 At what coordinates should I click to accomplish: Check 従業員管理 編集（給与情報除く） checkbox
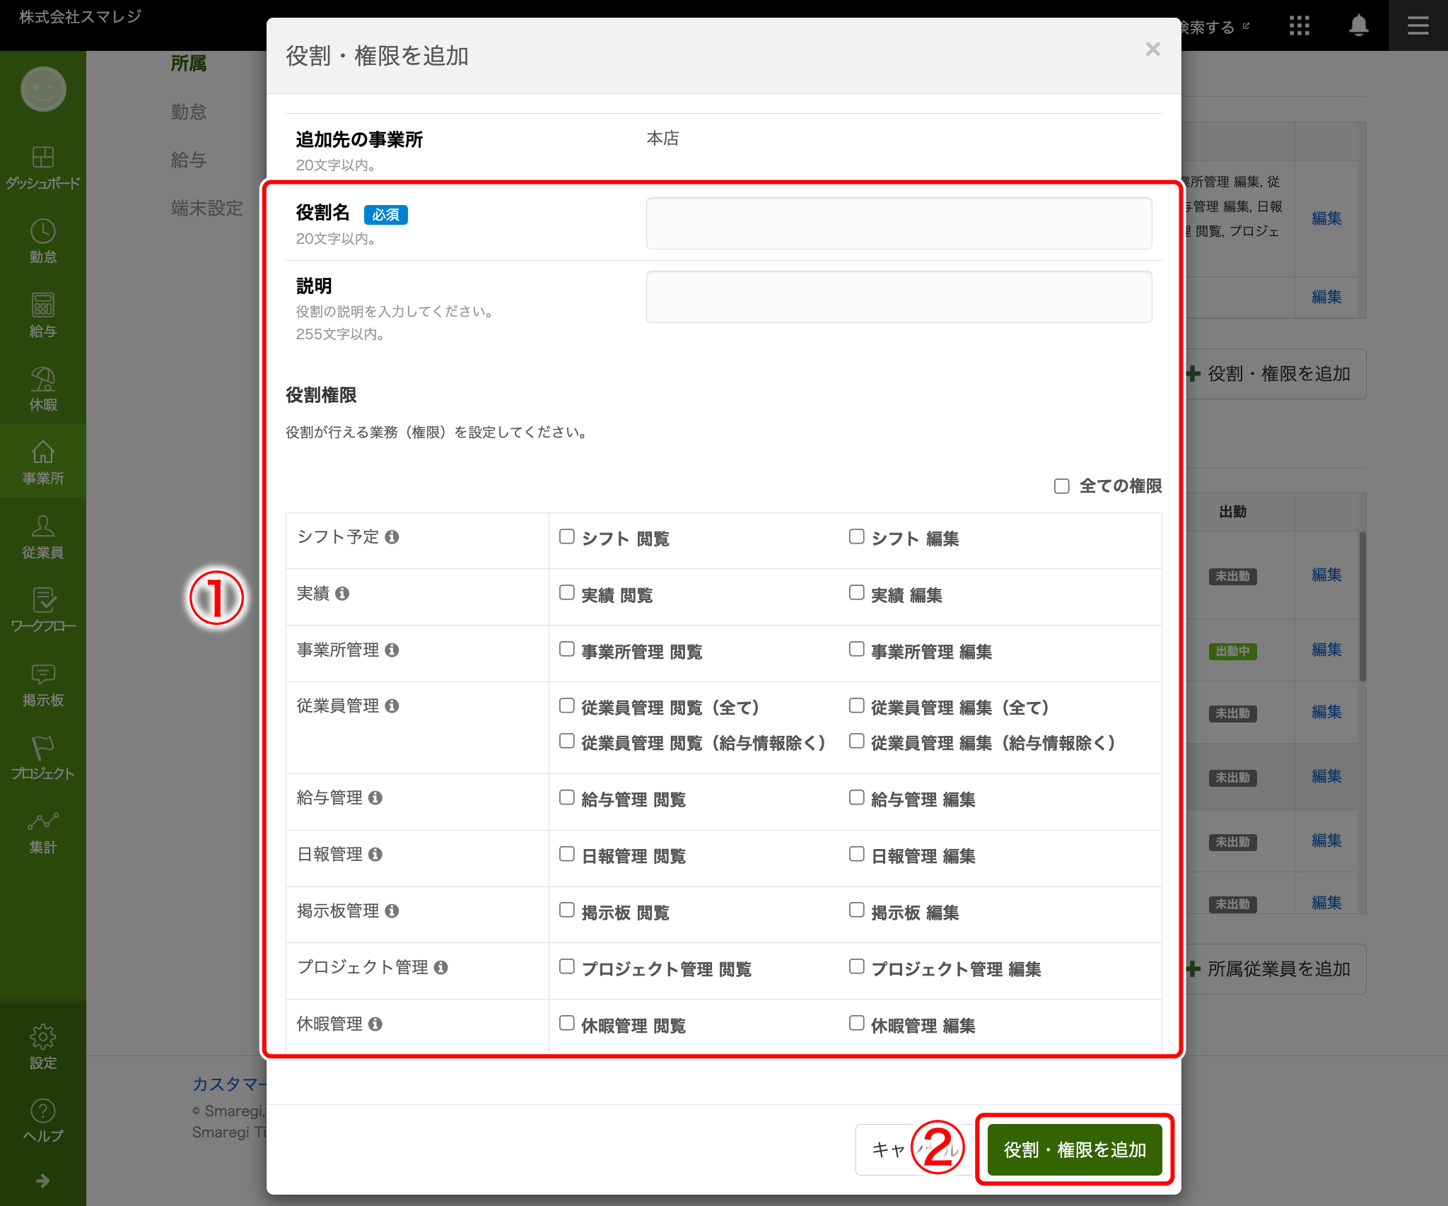856,741
